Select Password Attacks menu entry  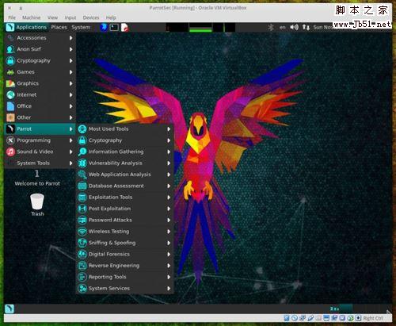pos(125,221)
